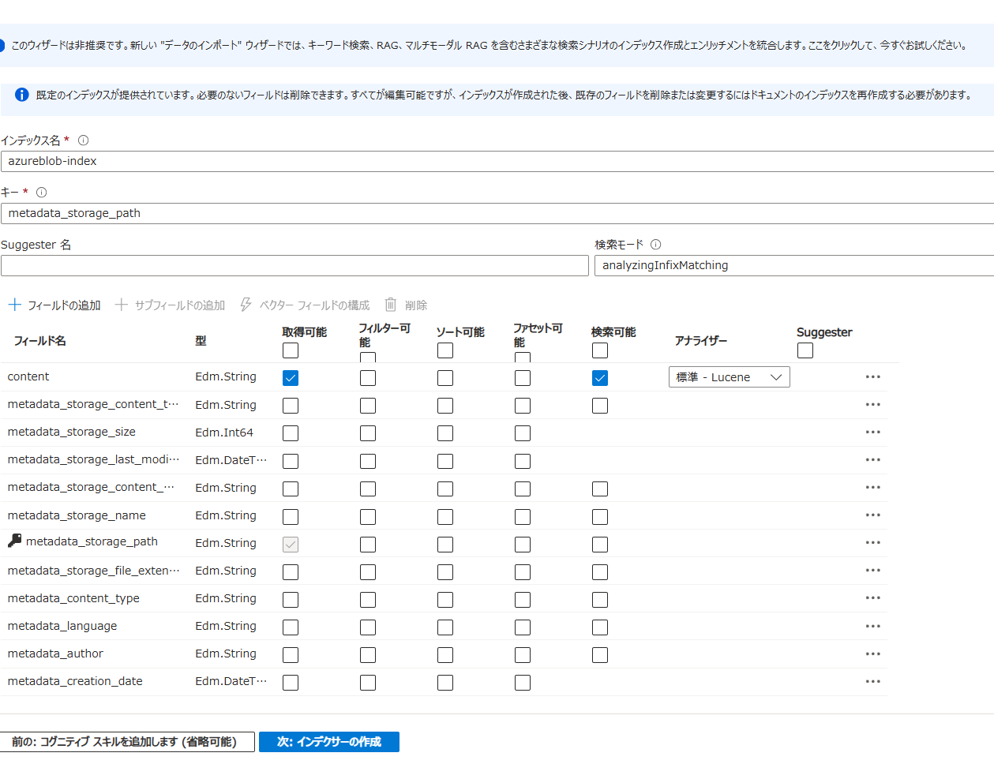Check the Suggester header checkbox

805,350
